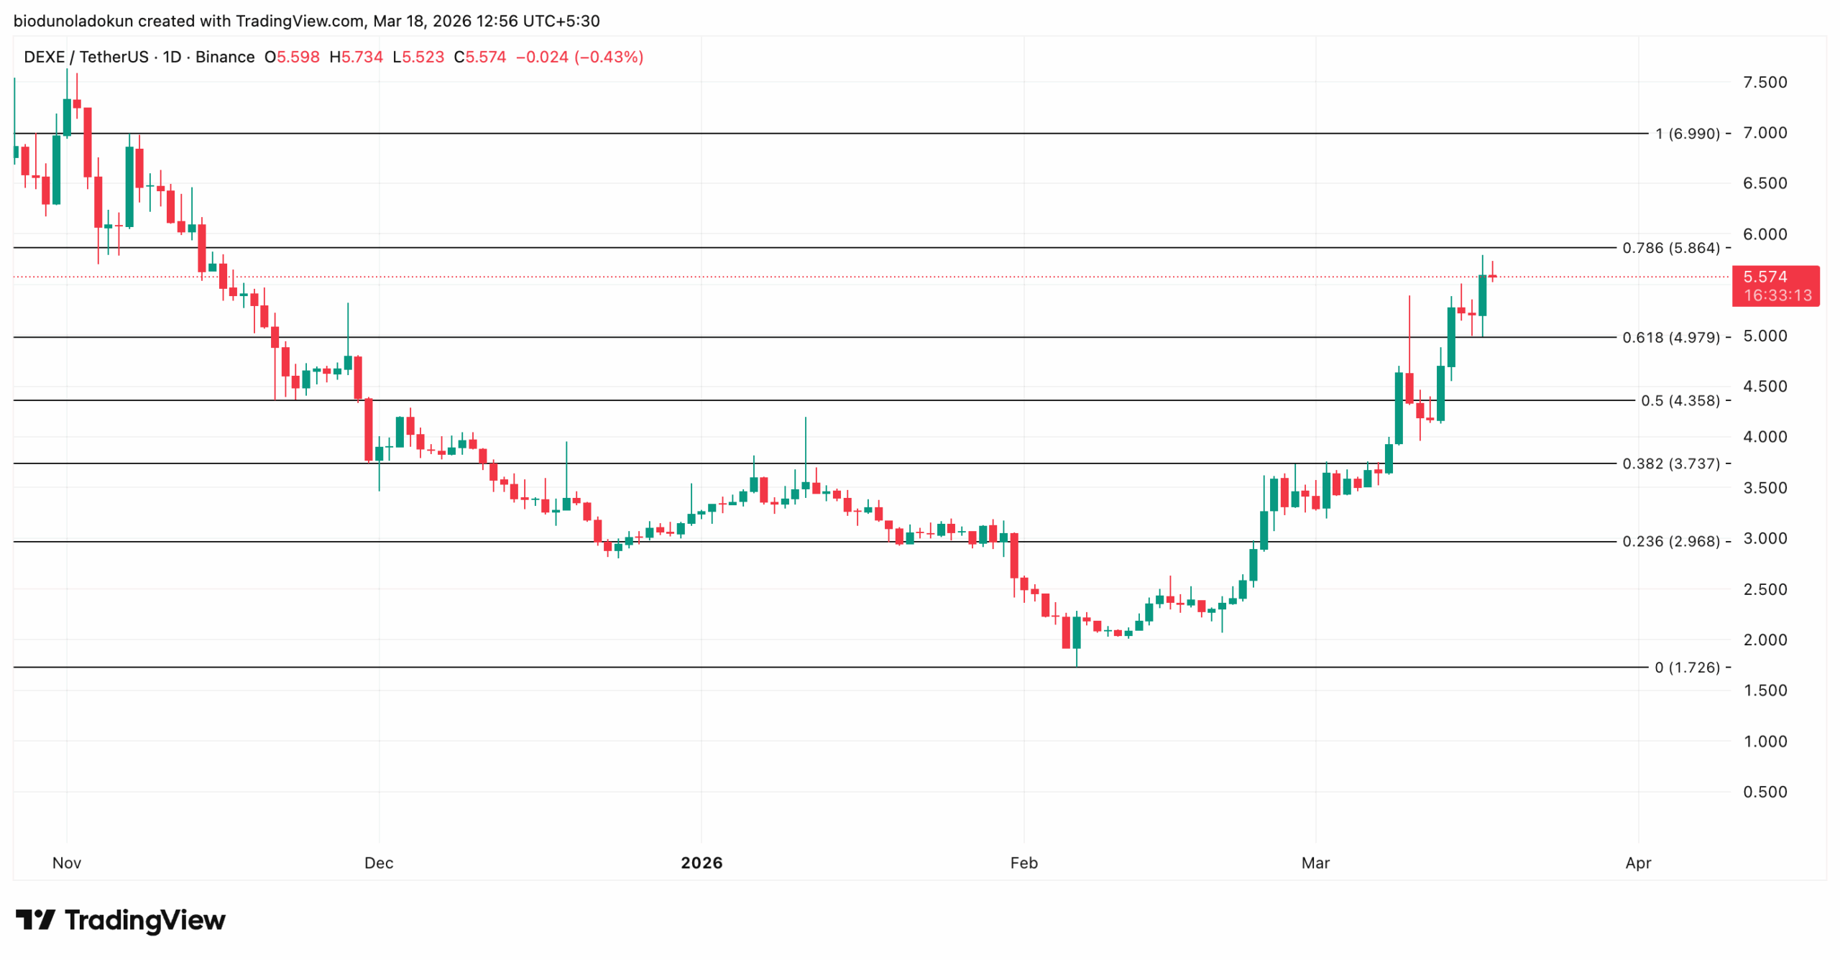Click the 2026 time axis label
The height and width of the screenshot is (960, 1840).
coord(701,863)
